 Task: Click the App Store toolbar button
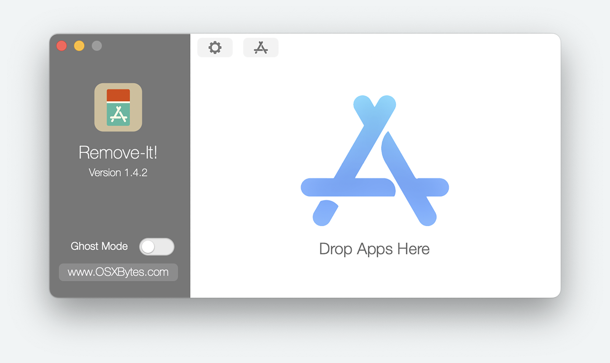[x=261, y=48]
